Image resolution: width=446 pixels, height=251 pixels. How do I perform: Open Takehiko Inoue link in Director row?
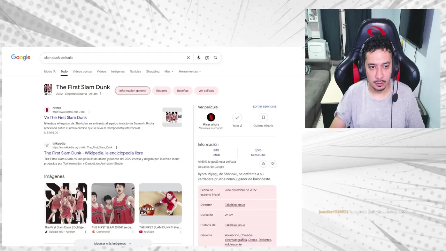pyautogui.click(x=235, y=205)
